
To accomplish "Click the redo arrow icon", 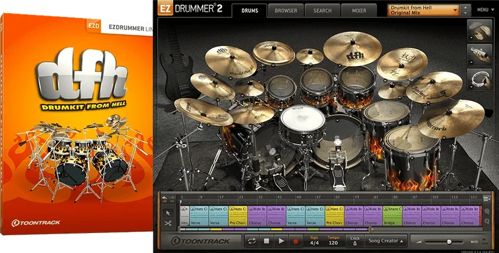I will click(172, 199).
